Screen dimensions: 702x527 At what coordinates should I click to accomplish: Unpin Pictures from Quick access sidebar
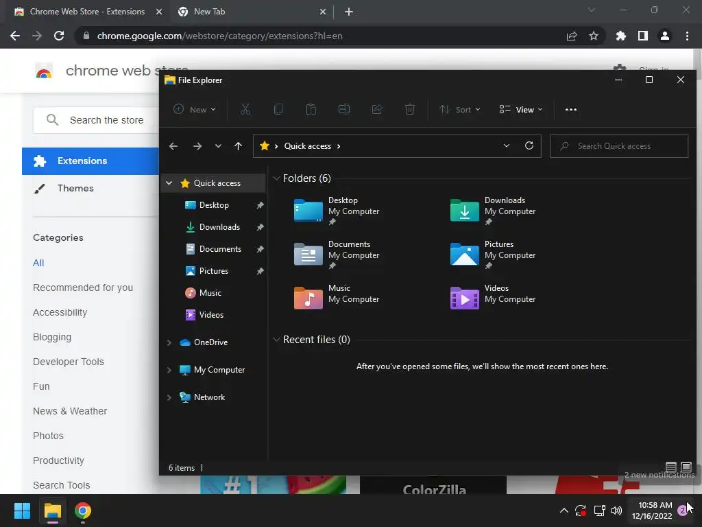pyautogui.click(x=260, y=271)
